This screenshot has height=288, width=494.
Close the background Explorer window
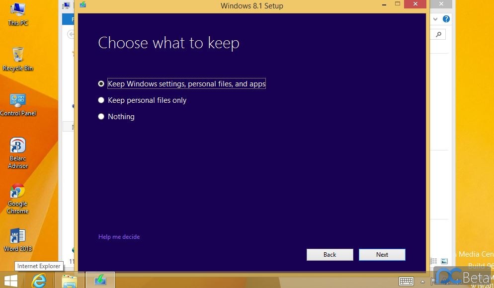441,4
